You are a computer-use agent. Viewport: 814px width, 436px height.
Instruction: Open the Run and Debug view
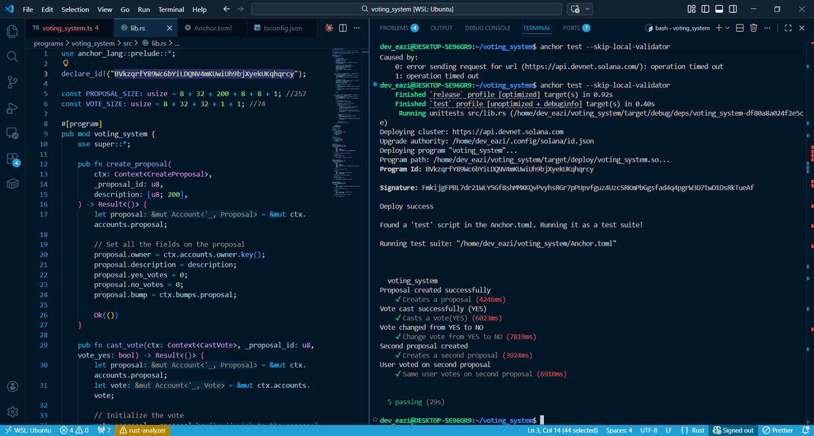[x=12, y=110]
